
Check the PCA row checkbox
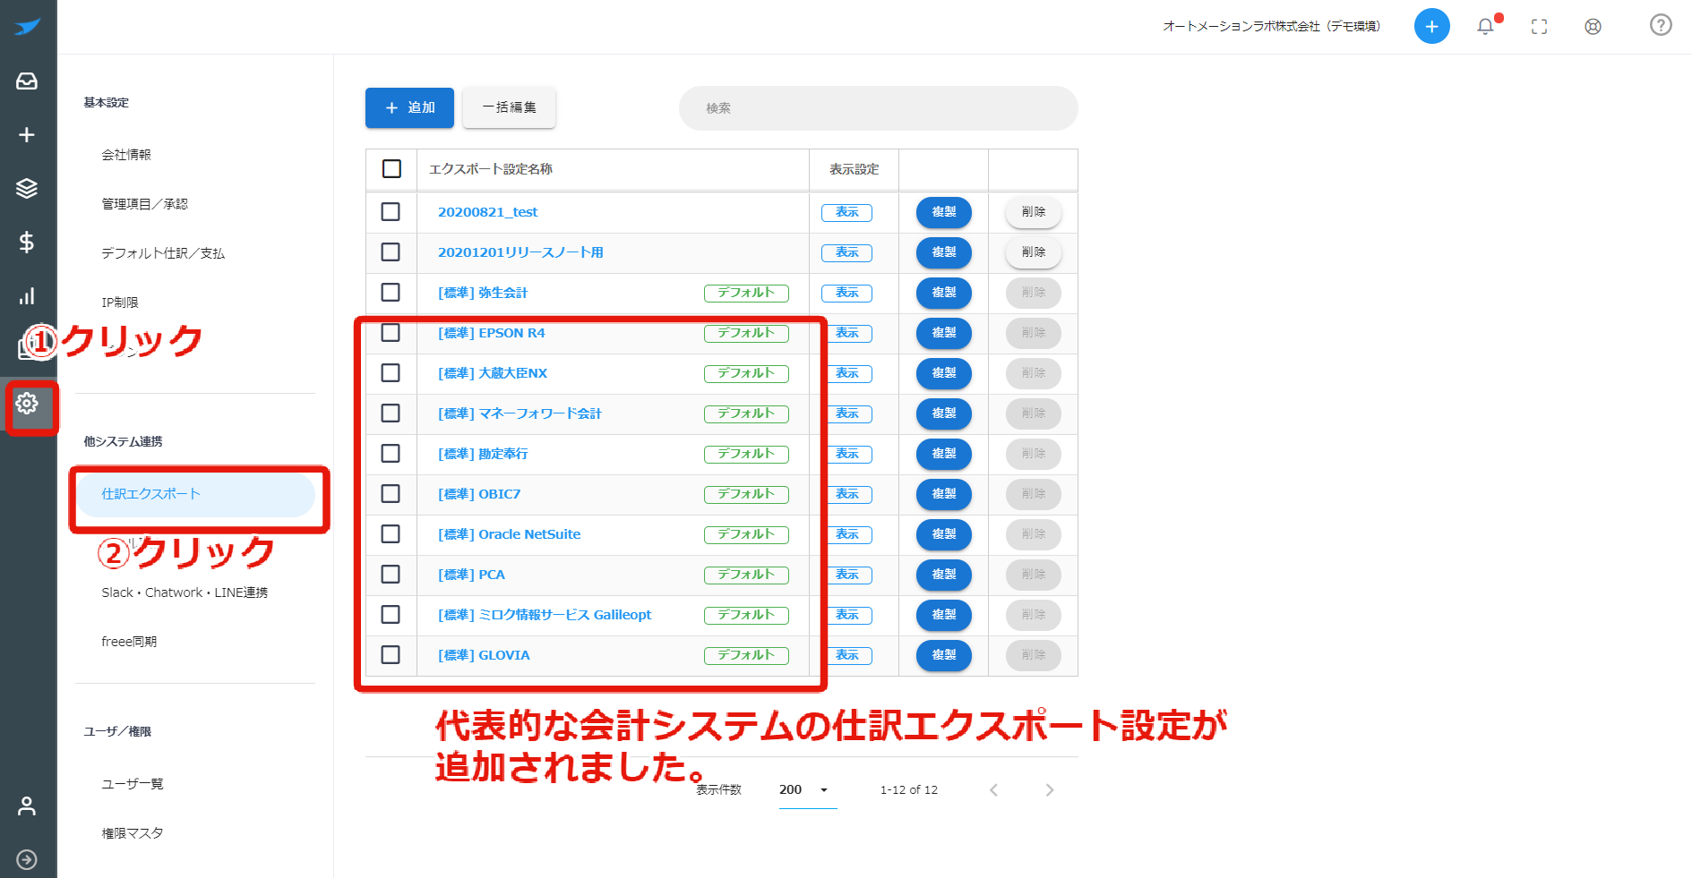tap(391, 575)
